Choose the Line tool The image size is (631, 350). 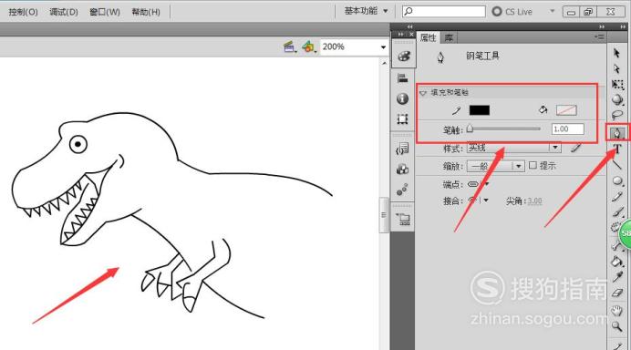616,164
